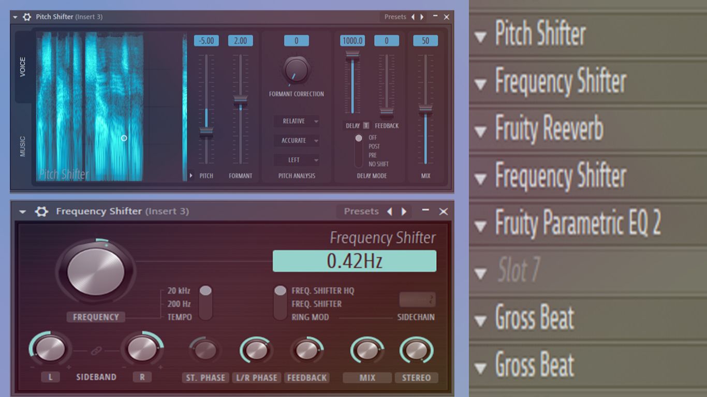Select next preset in Pitch Shifter
This screenshot has width=707, height=397.
pyautogui.click(x=422, y=17)
